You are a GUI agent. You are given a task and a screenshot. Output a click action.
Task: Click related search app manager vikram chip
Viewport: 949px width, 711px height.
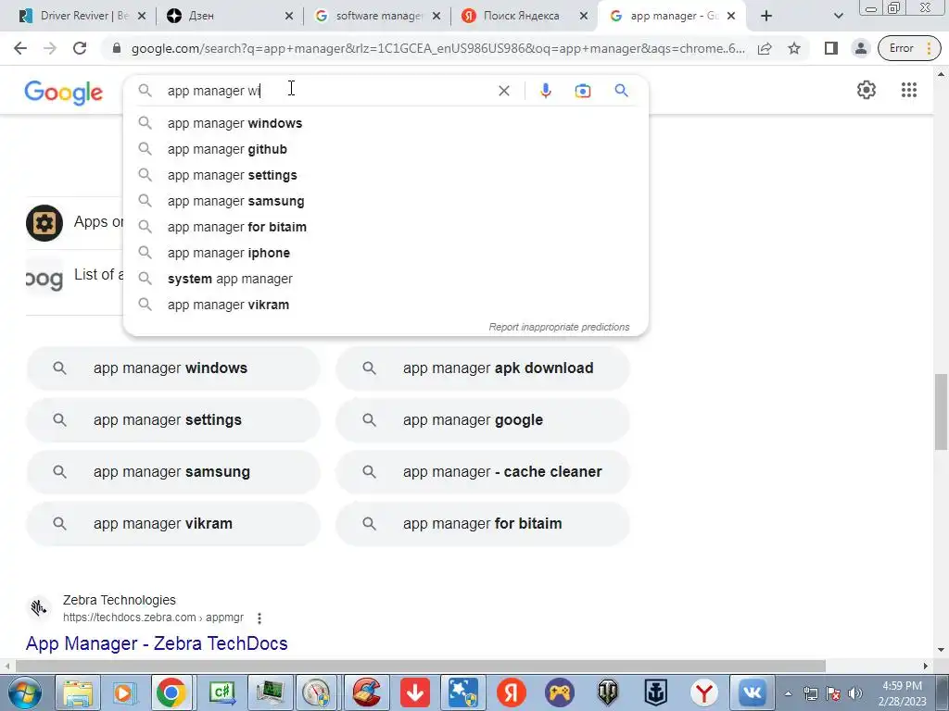coord(172,524)
